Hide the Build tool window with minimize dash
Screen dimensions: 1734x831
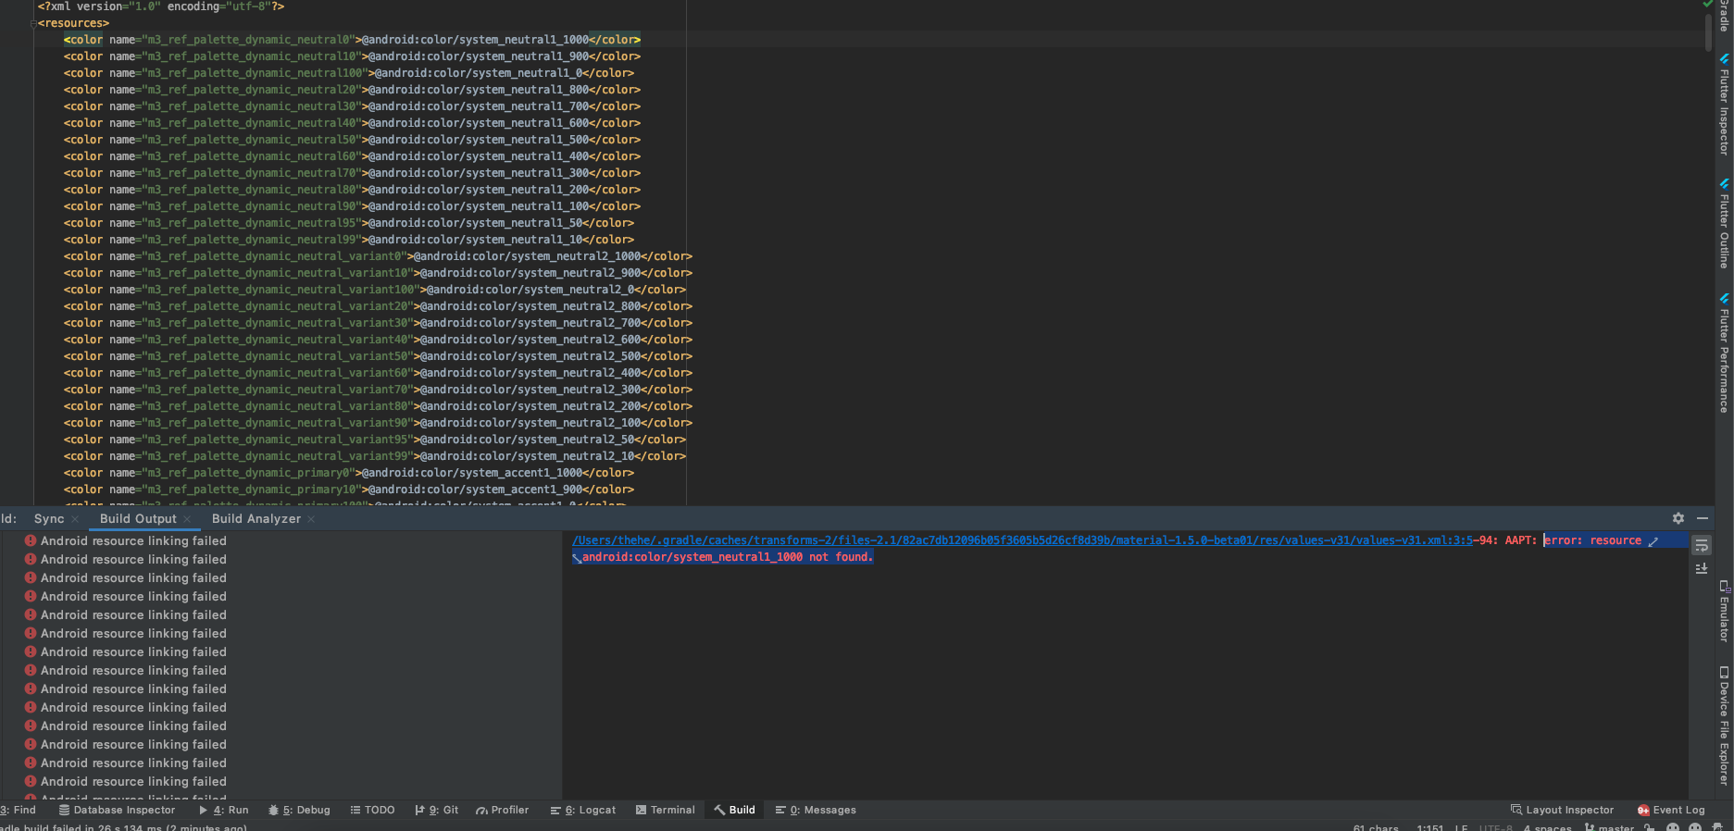pyautogui.click(x=1703, y=518)
